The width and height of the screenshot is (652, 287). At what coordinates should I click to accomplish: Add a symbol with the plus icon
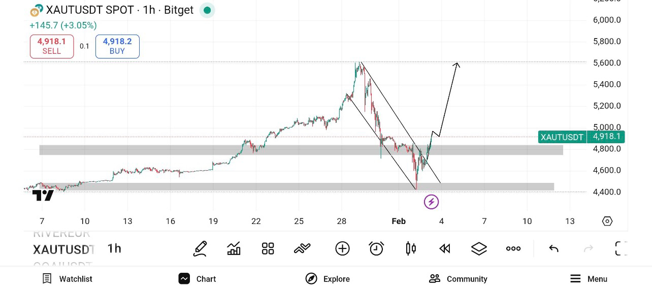click(x=342, y=248)
